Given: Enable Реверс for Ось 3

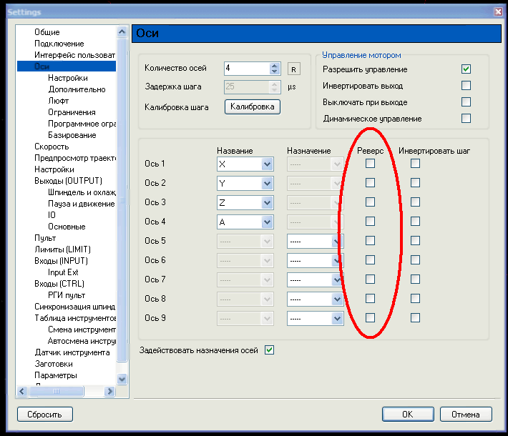Looking at the screenshot, I should [370, 202].
